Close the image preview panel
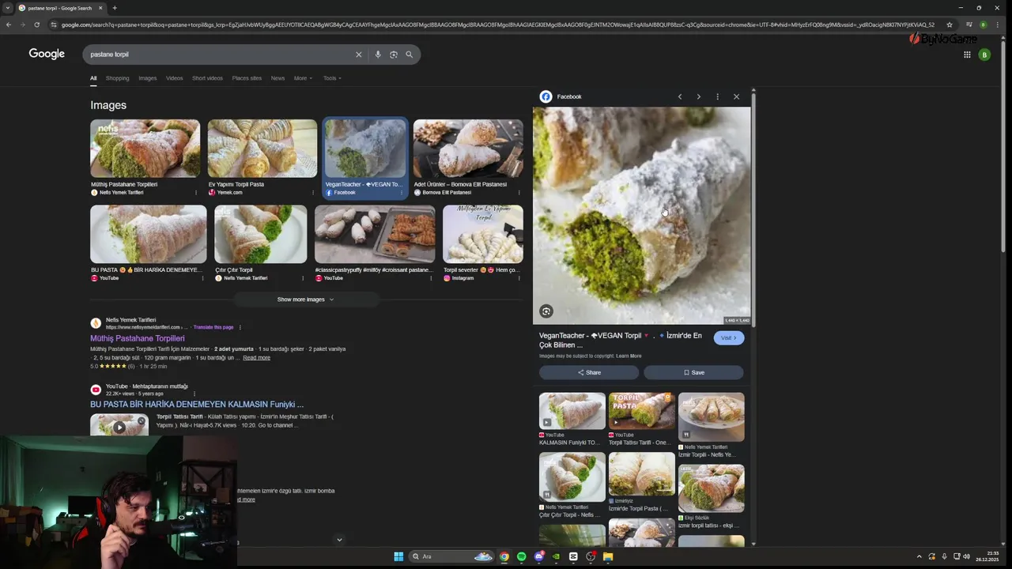 pyautogui.click(x=737, y=96)
